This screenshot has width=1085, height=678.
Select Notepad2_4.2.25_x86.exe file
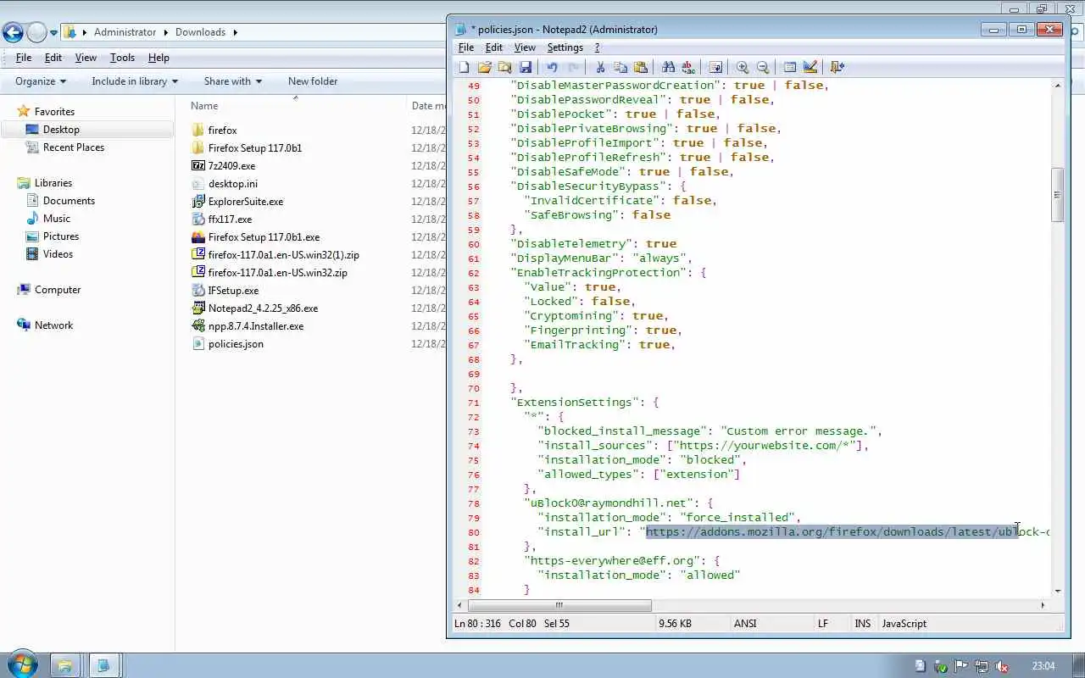263,308
